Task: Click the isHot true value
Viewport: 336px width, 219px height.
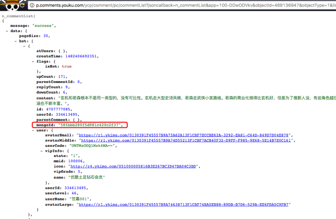Action: tap(67, 66)
